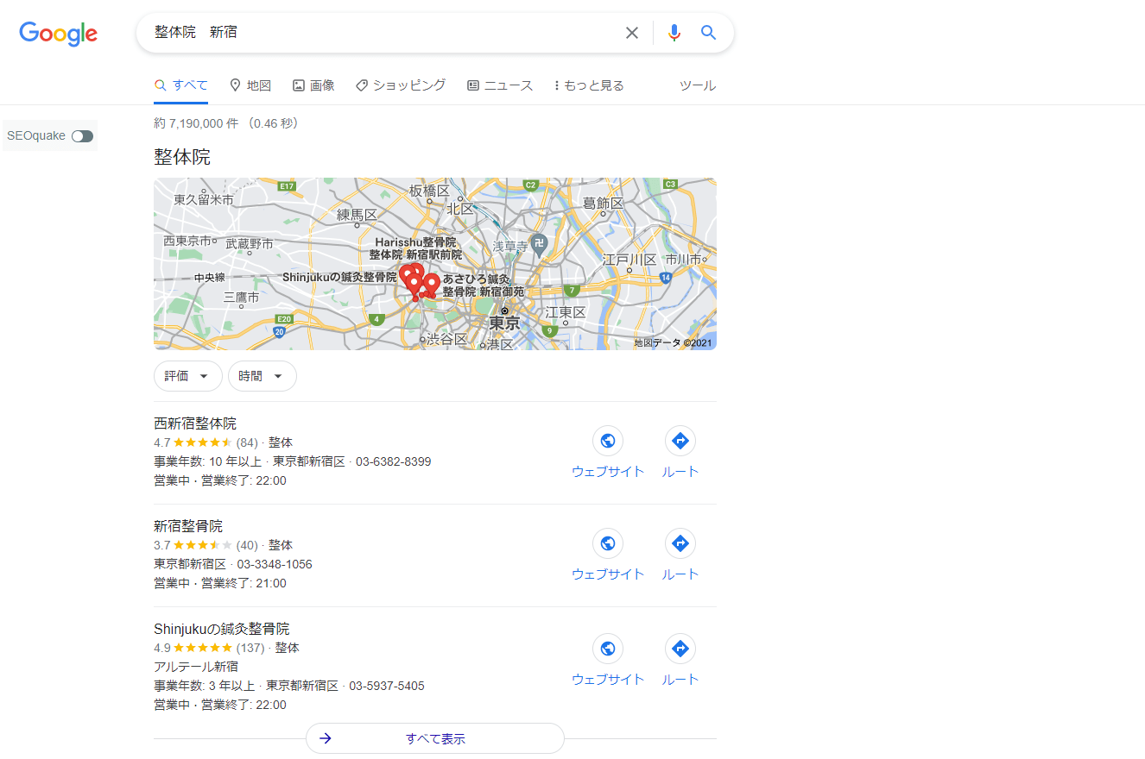Click ウェブサイト label for Shinjukuの鍼灸整骨院
Viewport: 1145px width, 759px height.
[608, 680]
